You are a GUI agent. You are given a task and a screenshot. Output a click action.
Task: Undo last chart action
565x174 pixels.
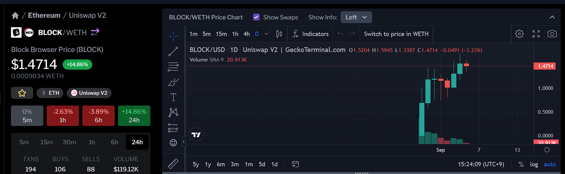[340, 34]
